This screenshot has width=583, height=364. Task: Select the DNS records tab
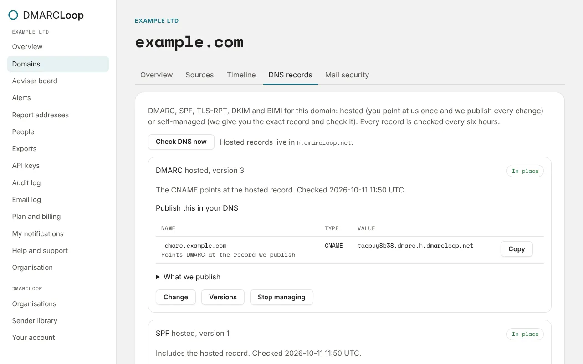[x=290, y=75]
